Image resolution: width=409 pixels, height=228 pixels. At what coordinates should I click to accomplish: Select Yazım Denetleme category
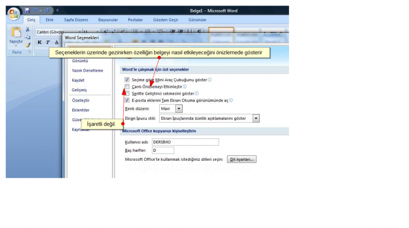coord(87,71)
